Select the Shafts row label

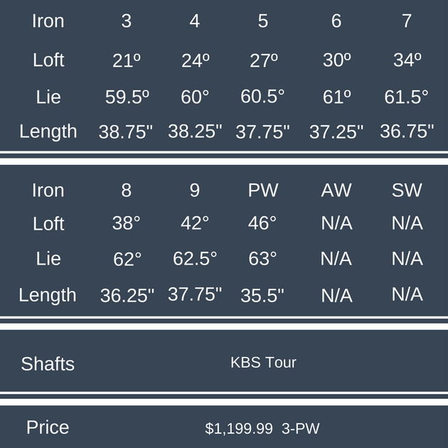(48, 364)
